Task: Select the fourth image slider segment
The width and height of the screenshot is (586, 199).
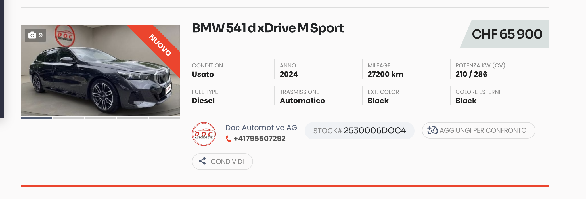Action: click(132, 118)
